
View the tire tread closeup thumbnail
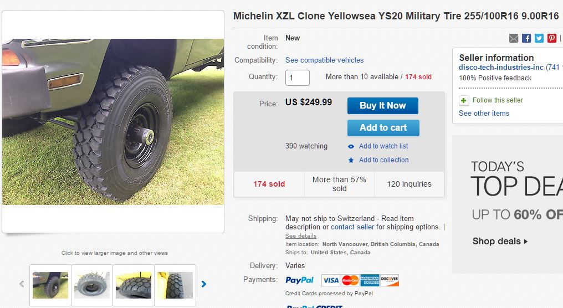134,285
